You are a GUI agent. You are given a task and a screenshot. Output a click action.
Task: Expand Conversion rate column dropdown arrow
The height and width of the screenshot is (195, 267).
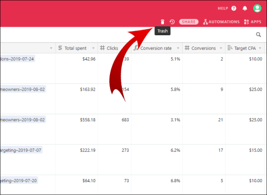click(x=178, y=48)
